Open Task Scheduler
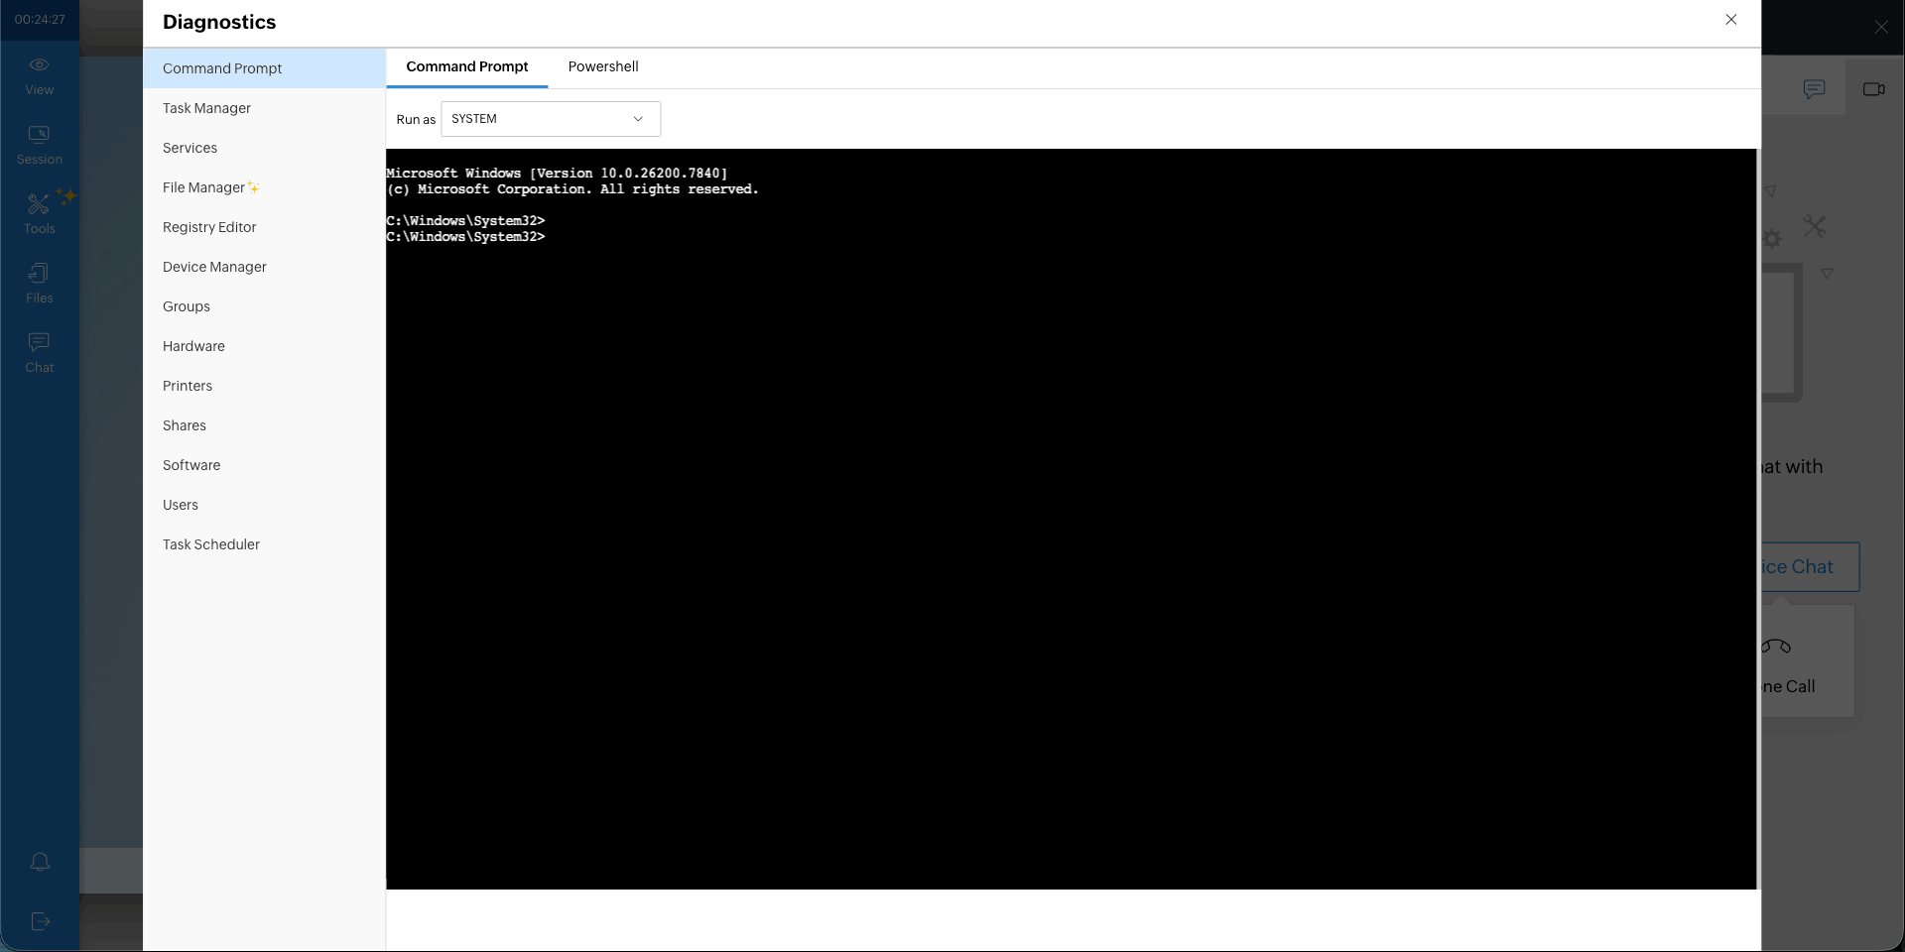Image resolution: width=1905 pixels, height=952 pixels. point(264,544)
